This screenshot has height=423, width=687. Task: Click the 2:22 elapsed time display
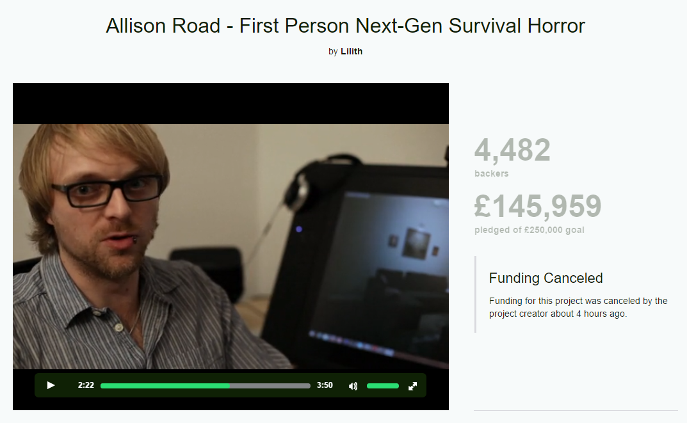(86, 385)
